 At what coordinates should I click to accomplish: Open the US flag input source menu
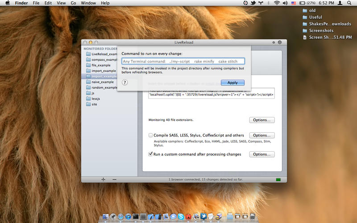(294, 3)
